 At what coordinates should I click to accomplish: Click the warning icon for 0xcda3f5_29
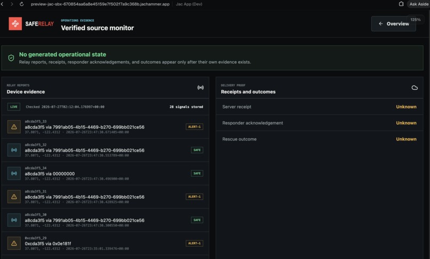(14, 243)
